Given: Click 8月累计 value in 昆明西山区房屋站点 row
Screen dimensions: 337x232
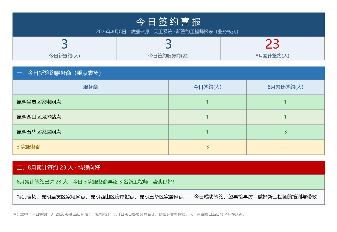Looking at the screenshot, I should click(285, 117).
